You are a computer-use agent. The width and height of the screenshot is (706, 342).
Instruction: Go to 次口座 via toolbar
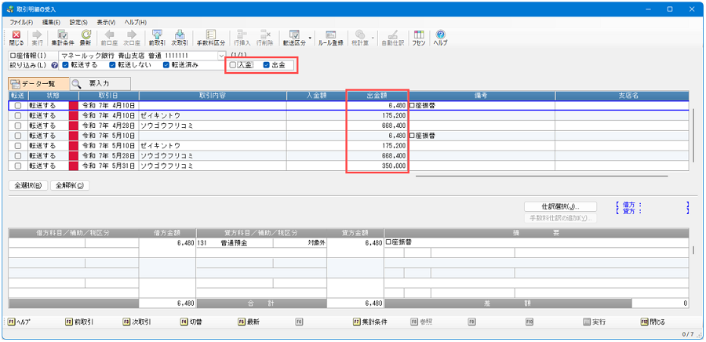coord(132,38)
